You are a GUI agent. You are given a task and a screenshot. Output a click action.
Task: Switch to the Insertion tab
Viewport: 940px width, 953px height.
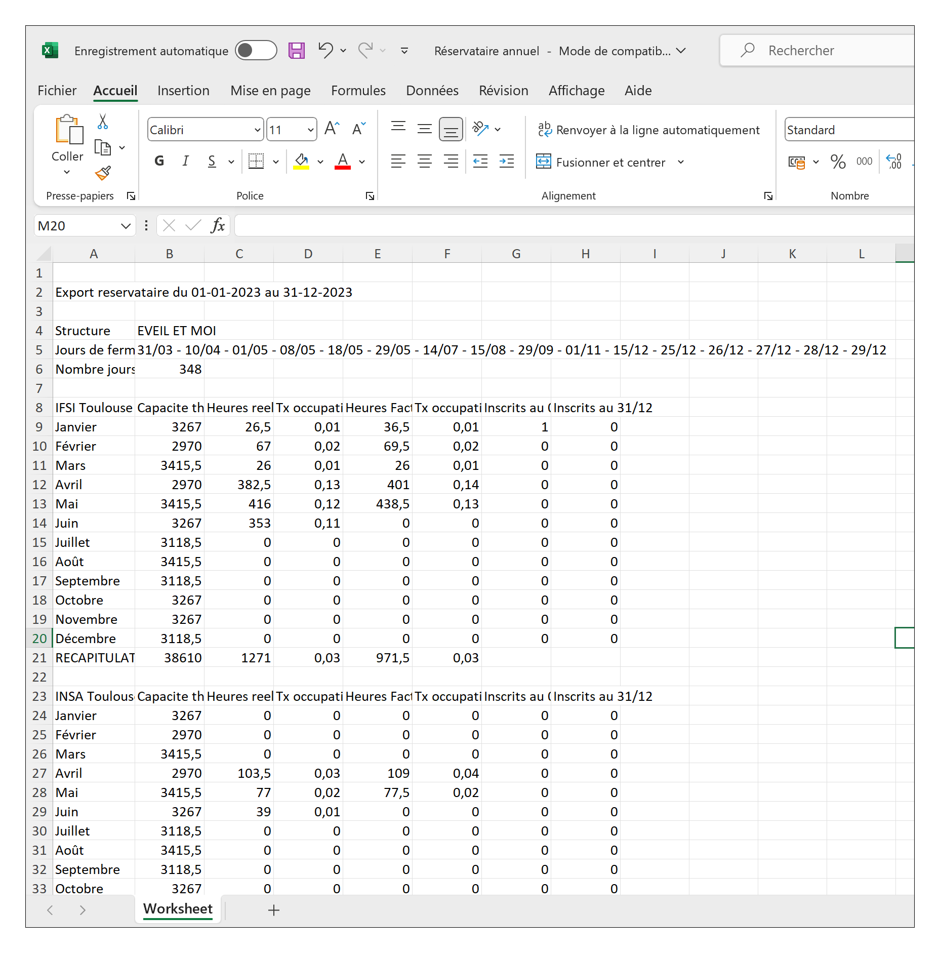(x=183, y=91)
